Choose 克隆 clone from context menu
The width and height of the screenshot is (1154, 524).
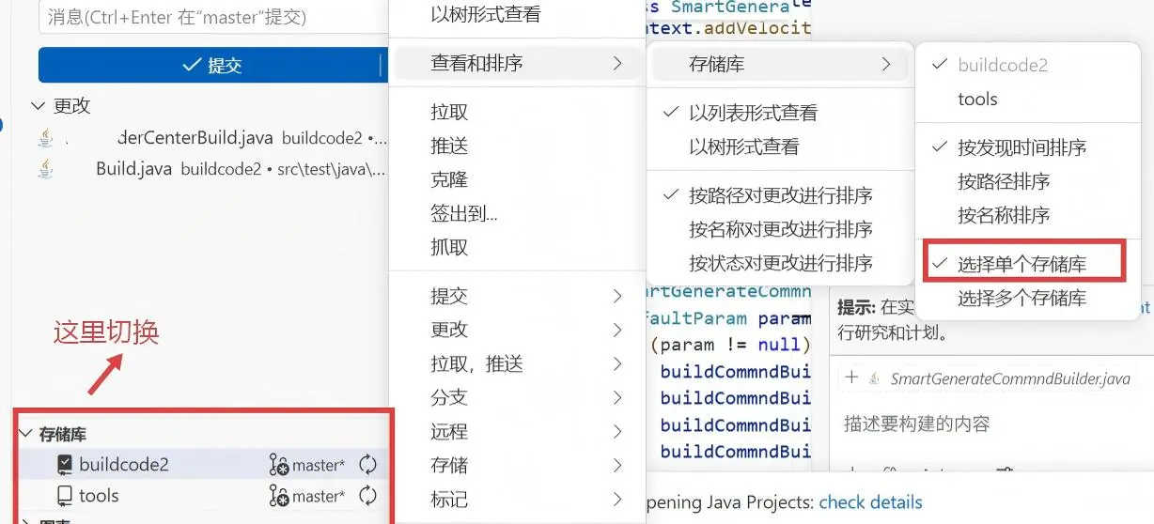point(516,179)
